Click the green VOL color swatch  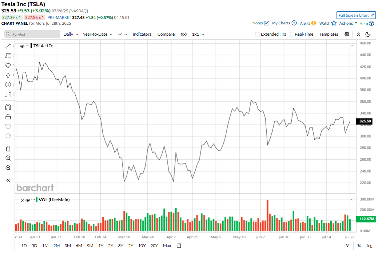pyautogui.click(x=36, y=200)
